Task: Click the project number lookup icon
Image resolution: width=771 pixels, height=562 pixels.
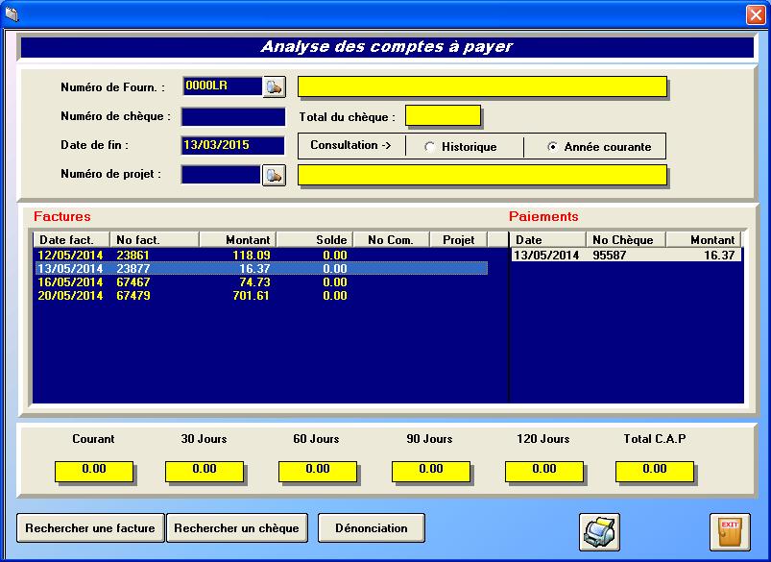Action: pos(275,175)
